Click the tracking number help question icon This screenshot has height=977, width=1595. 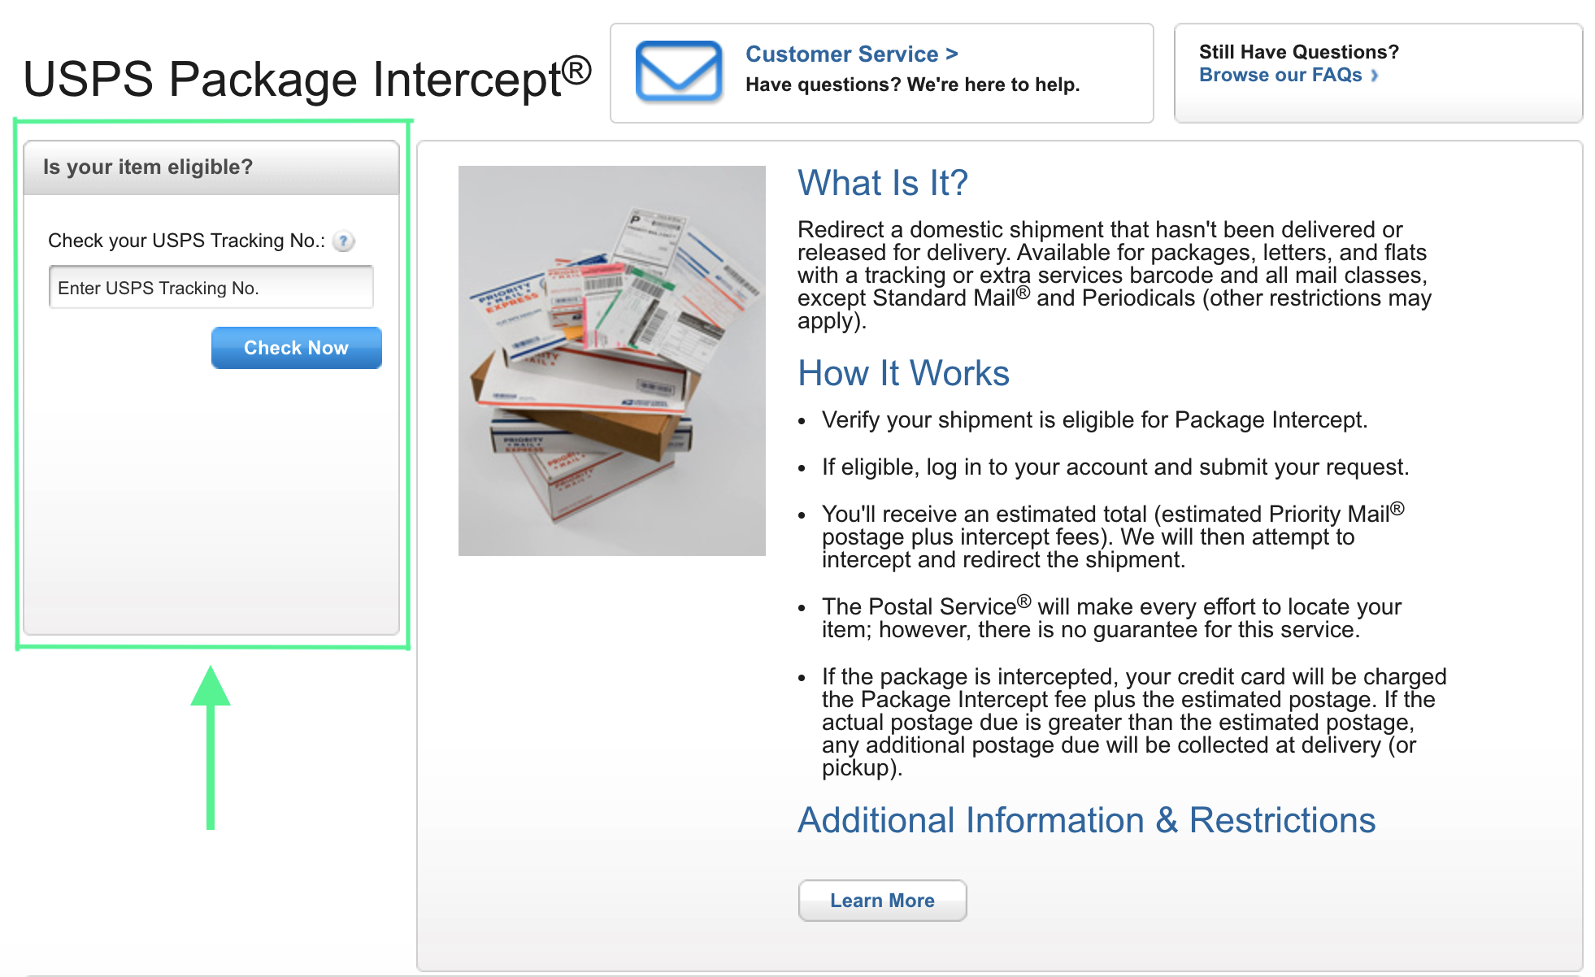[x=344, y=241]
